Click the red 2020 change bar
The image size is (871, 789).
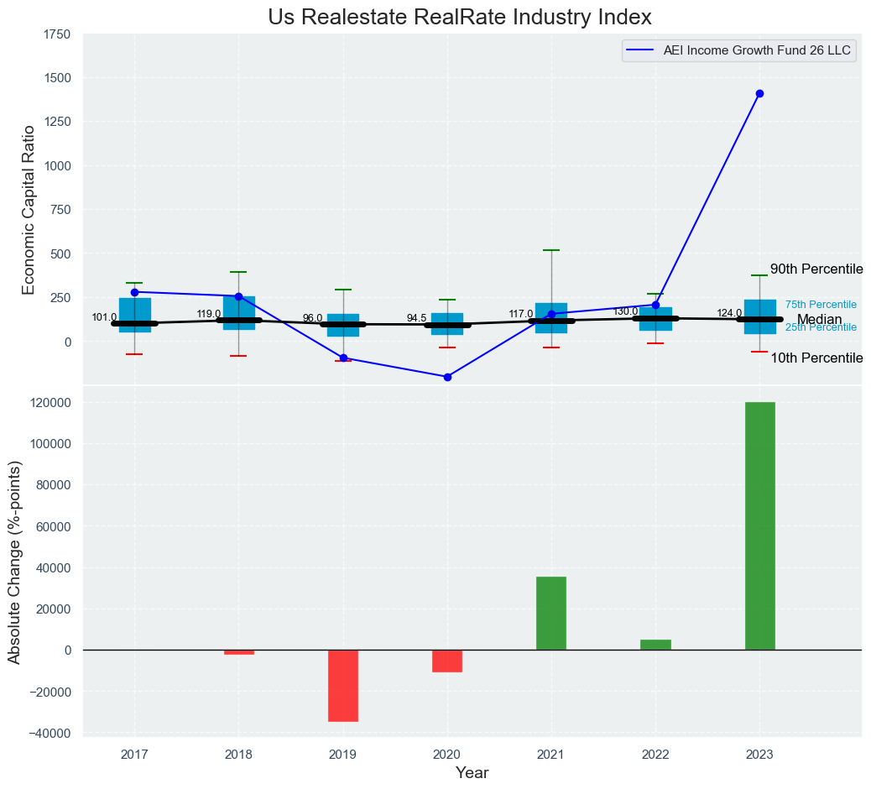447,661
